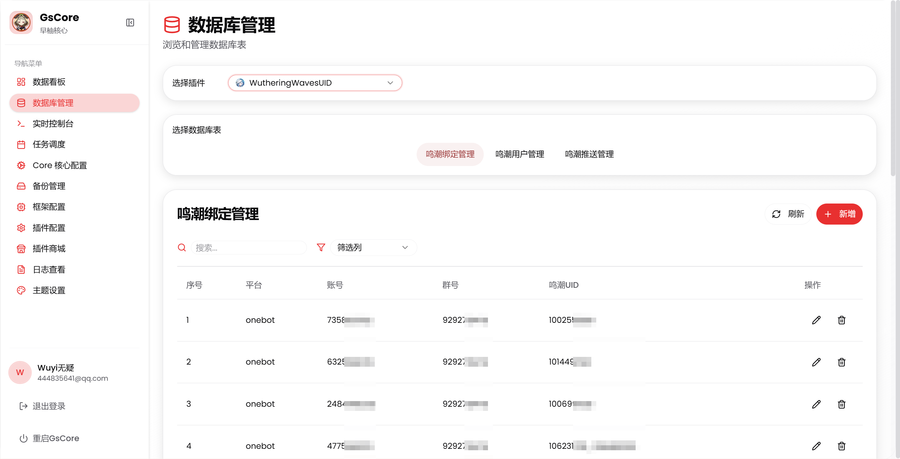Click the pencil edit icon for row 3
This screenshot has height=459, width=900.
[x=816, y=404]
